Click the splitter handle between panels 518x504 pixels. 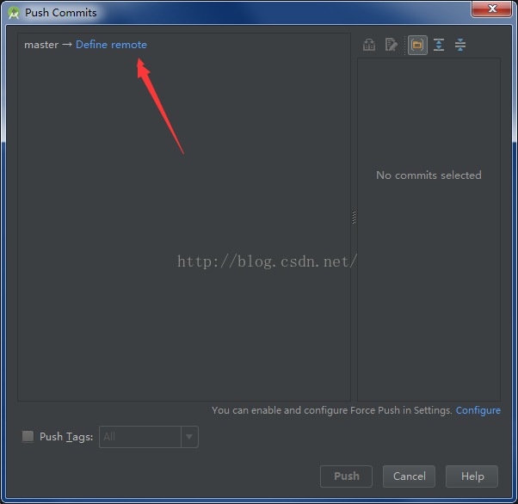[354, 218]
